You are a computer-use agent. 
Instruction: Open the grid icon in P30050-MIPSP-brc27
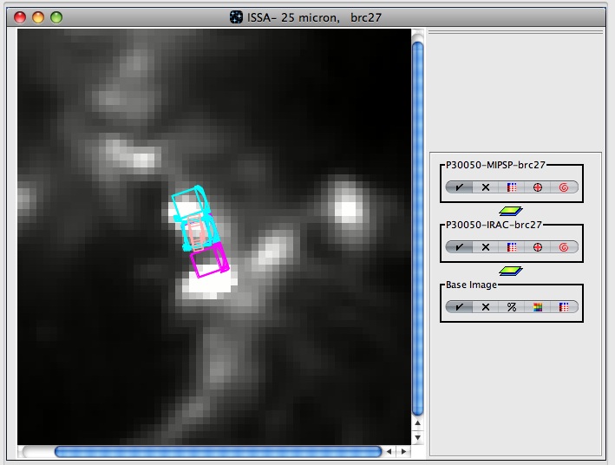[512, 187]
